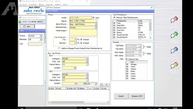193x109 pixels.
Task: Click the Keterangan text area
Action: tap(83, 32)
